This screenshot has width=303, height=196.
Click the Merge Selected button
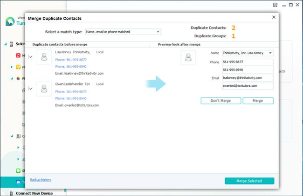249,181
